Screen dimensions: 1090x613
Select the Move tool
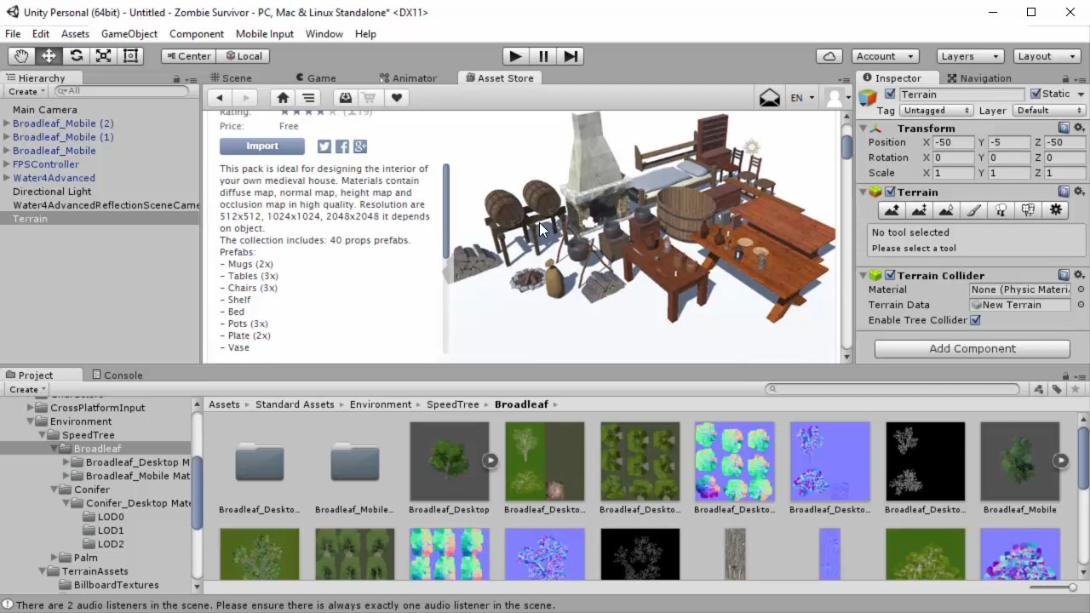[49, 56]
